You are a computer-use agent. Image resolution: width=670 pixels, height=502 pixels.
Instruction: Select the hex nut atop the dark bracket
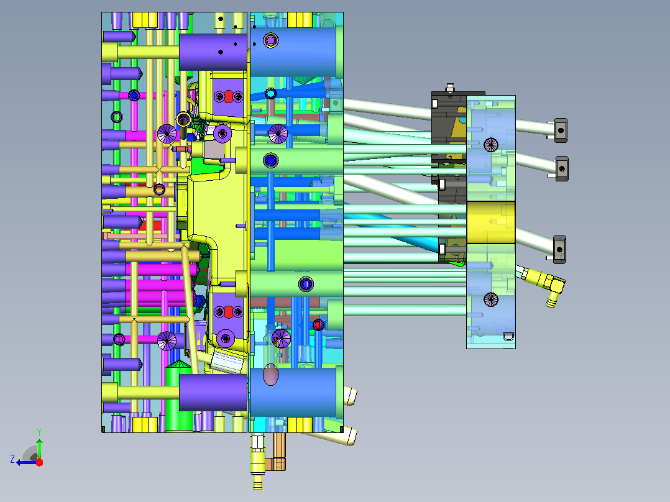click(x=450, y=88)
